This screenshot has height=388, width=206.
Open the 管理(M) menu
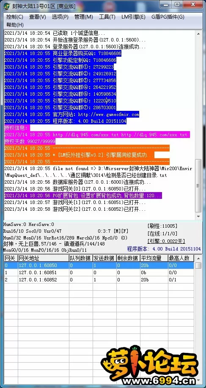84,17
